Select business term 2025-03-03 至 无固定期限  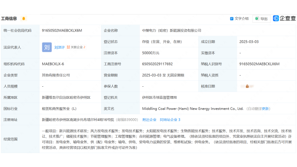(163, 75)
